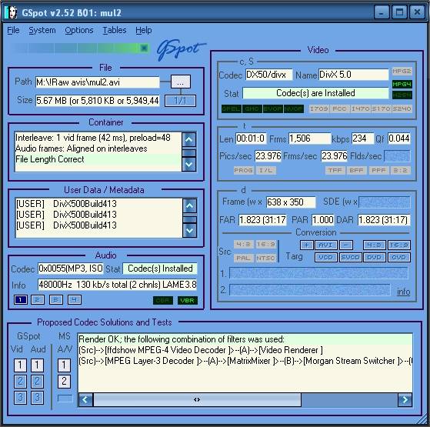Click the NVOP indicator
The height and width of the screenshot is (427, 430).
click(294, 109)
